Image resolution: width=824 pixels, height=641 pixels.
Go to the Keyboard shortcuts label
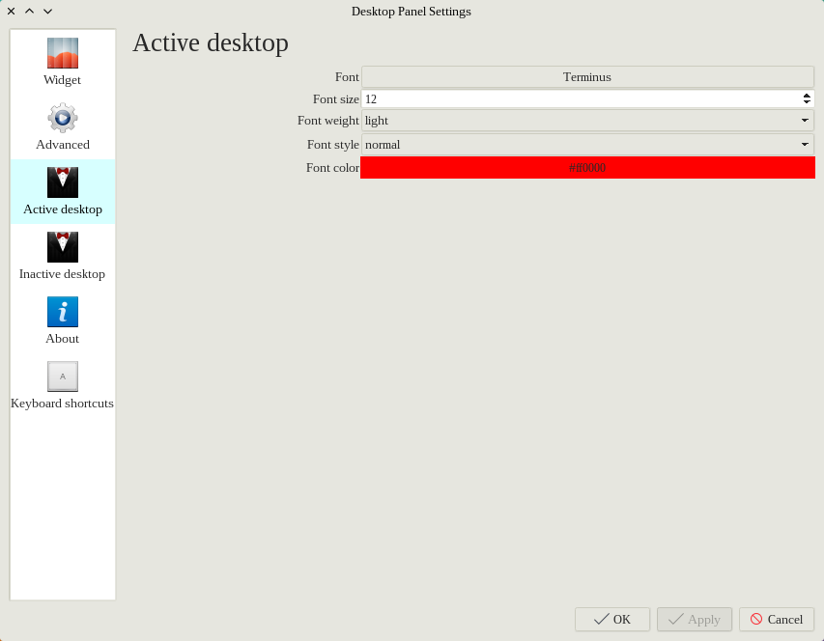coord(62,404)
